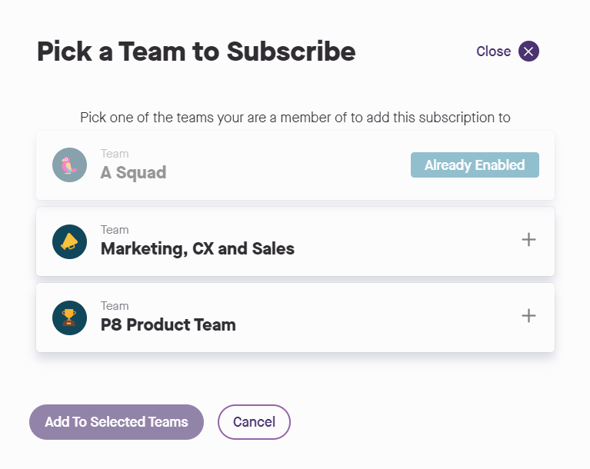590x469 pixels.
Task: Click the "Close" text link
Action: coord(493,52)
